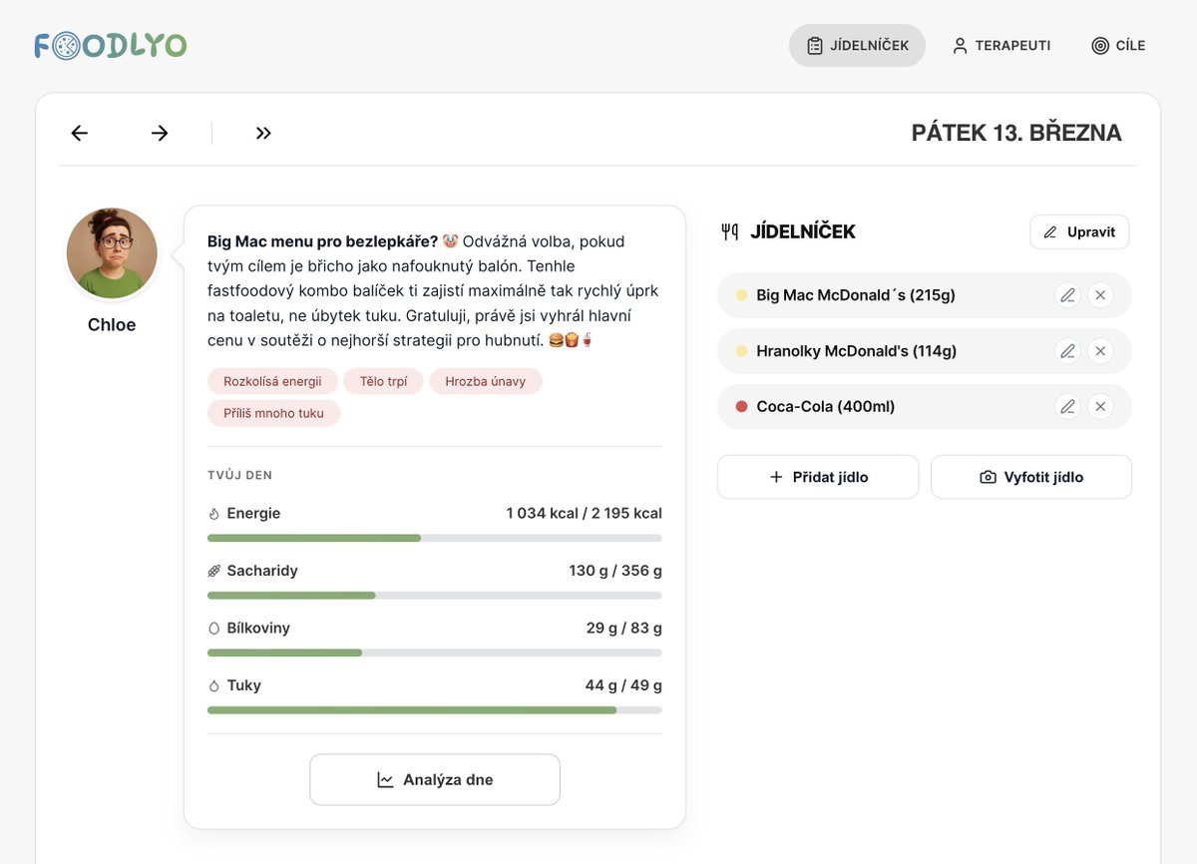Click the droplet icon next to Tuky

[213, 685]
